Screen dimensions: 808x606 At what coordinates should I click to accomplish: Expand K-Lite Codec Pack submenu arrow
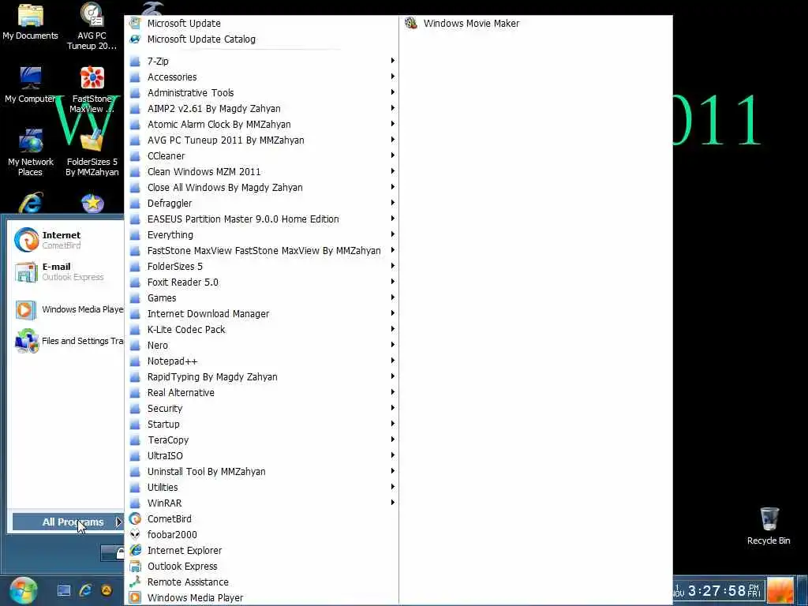393,330
